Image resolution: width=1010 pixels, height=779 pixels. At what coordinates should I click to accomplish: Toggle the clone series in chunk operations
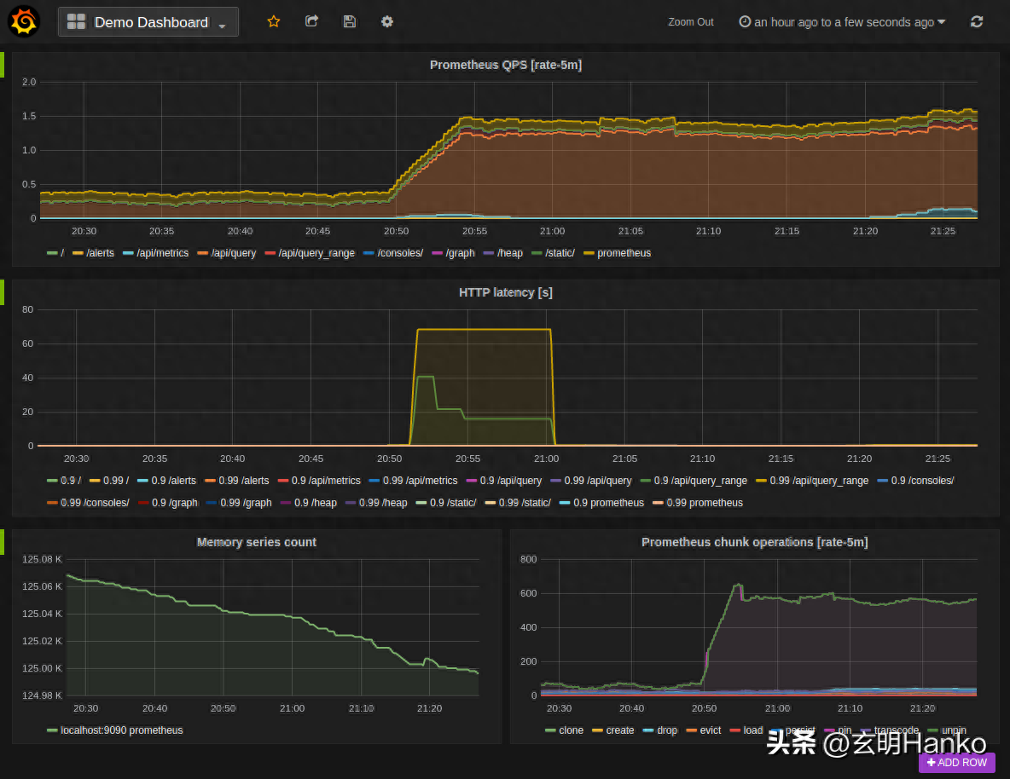pyautogui.click(x=571, y=730)
